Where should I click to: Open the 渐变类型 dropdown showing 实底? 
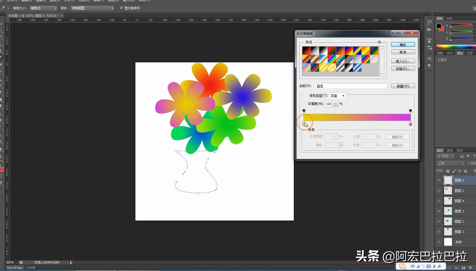point(337,96)
